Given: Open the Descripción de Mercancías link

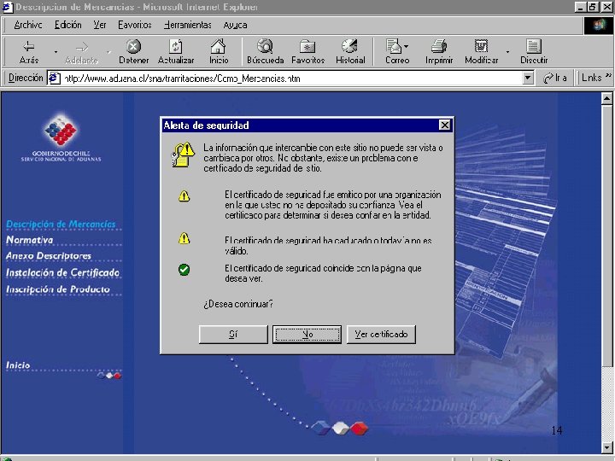Looking at the screenshot, I should pyautogui.click(x=61, y=225).
